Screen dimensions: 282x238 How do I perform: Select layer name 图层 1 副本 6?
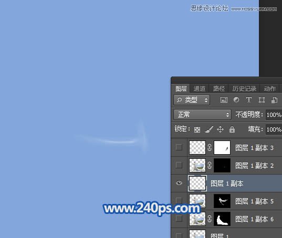[x=254, y=219]
